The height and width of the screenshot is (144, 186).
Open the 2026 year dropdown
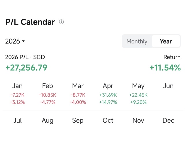[15, 41]
